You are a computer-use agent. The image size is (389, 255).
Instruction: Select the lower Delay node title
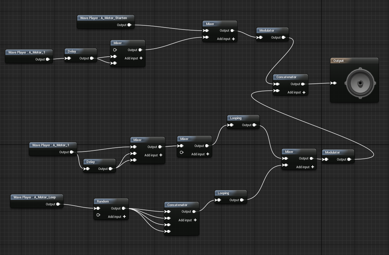point(91,162)
